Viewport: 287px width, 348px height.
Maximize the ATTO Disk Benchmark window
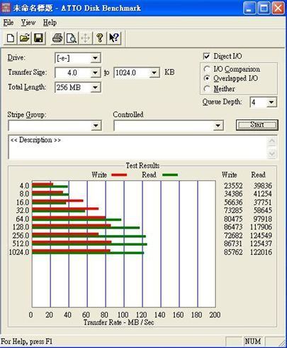point(264,9)
